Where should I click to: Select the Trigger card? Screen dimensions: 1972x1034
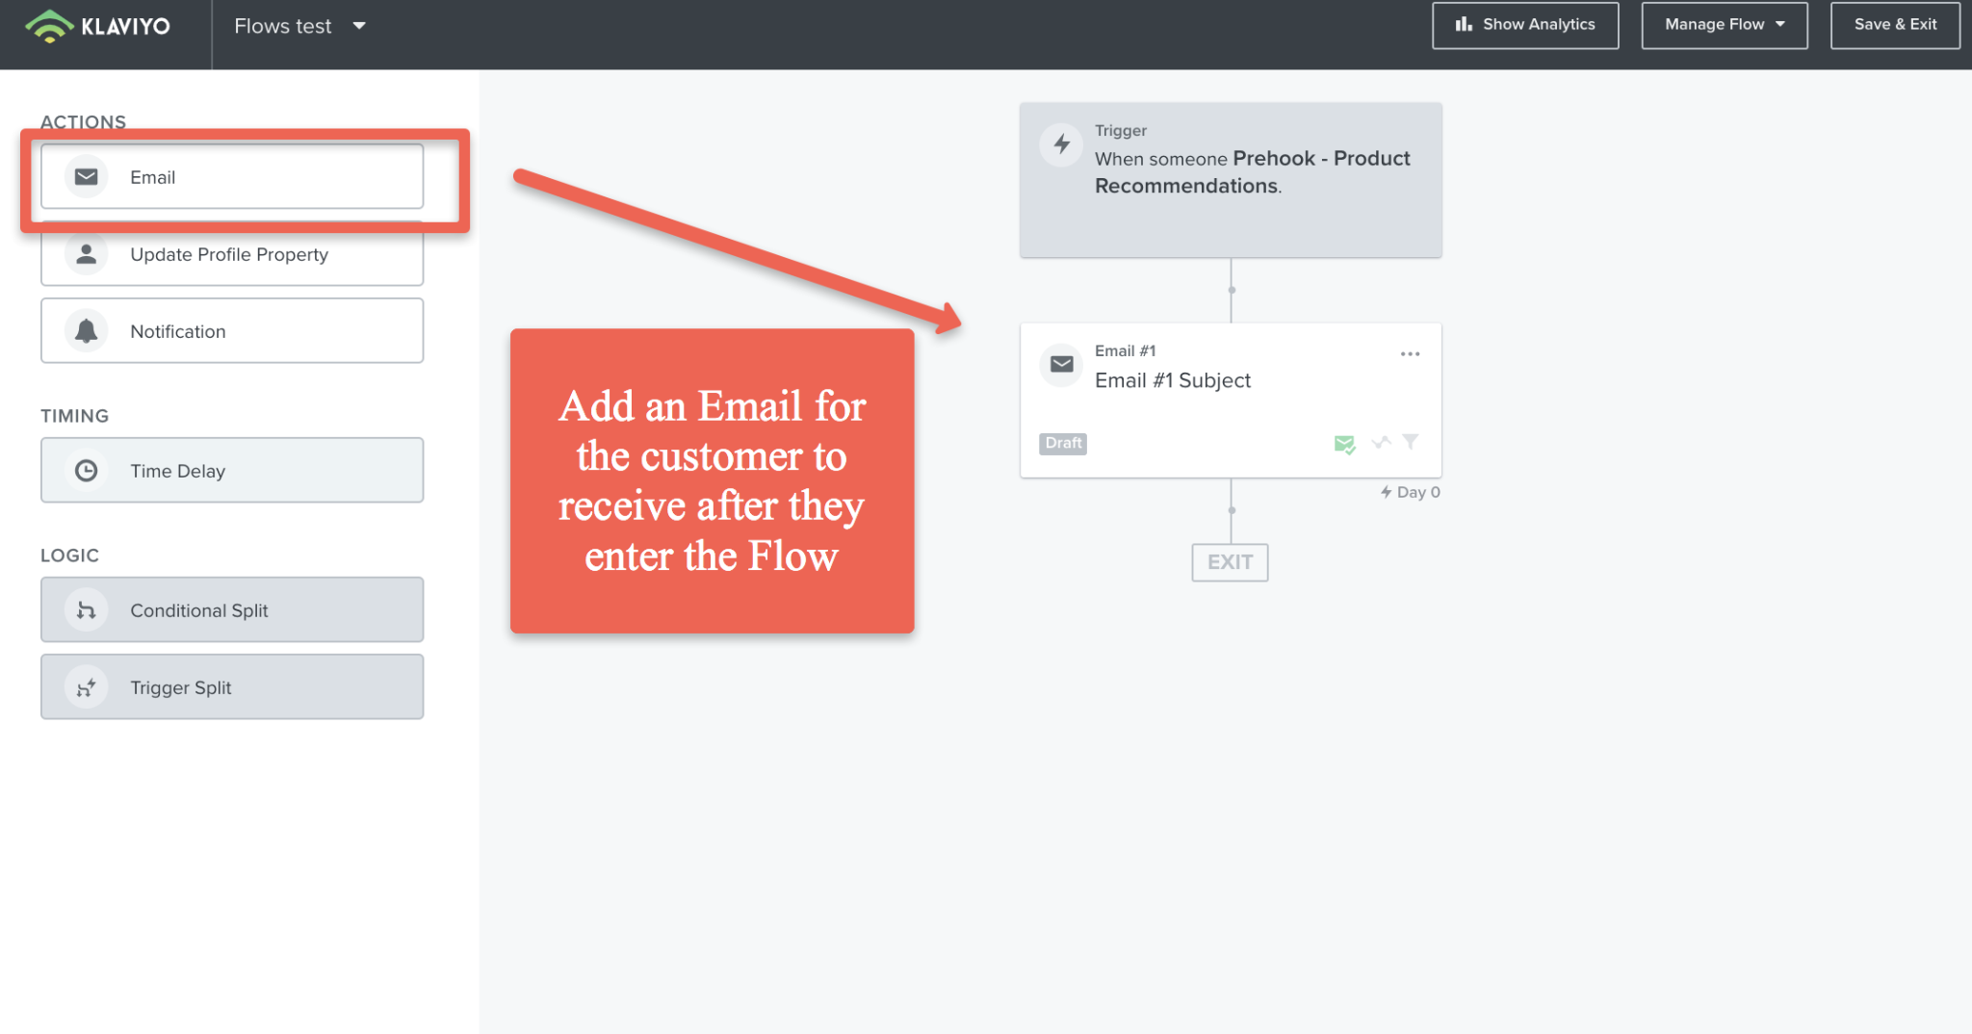point(1231,180)
